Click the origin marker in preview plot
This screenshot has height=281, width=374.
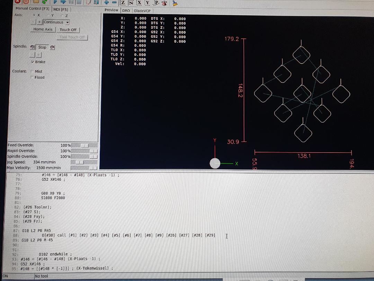click(215, 163)
